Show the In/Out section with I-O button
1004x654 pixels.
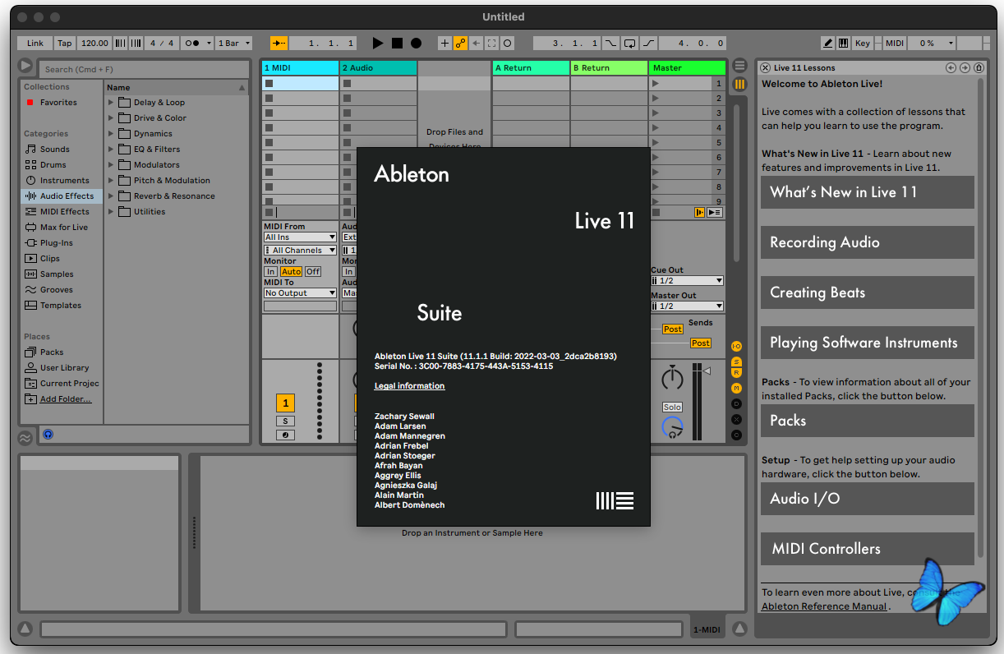point(736,347)
